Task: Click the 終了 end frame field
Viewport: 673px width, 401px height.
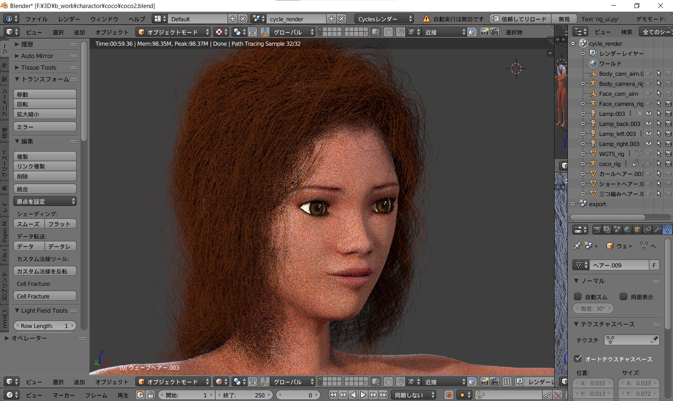Action: pos(244,395)
